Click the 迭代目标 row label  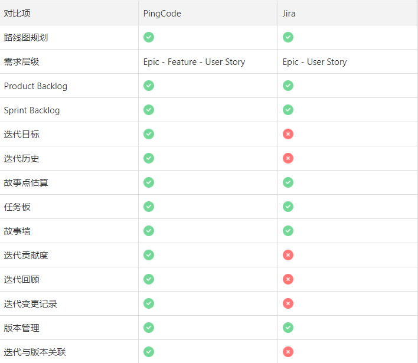point(22,135)
